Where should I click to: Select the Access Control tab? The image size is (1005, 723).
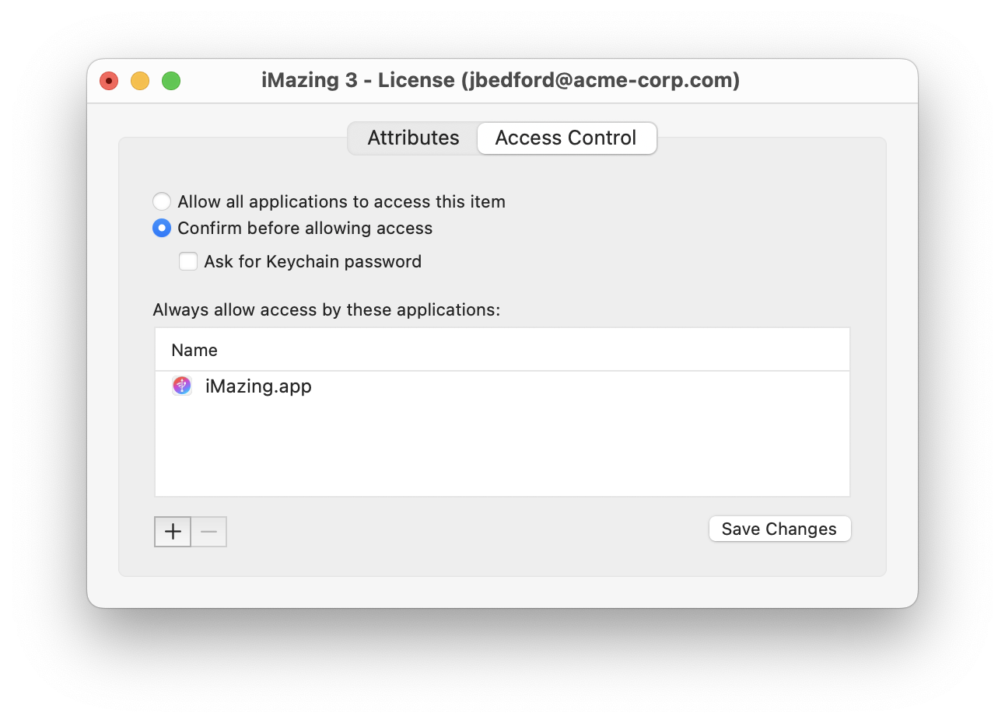pyautogui.click(x=566, y=138)
